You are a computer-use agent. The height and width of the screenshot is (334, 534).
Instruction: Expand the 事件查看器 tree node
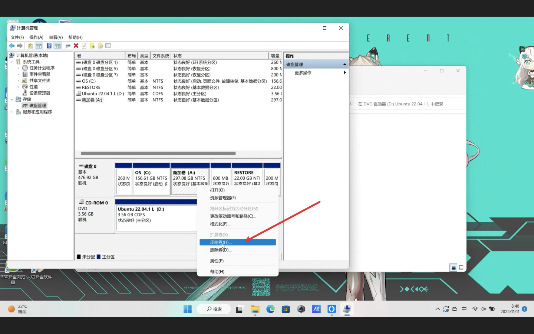19,75
